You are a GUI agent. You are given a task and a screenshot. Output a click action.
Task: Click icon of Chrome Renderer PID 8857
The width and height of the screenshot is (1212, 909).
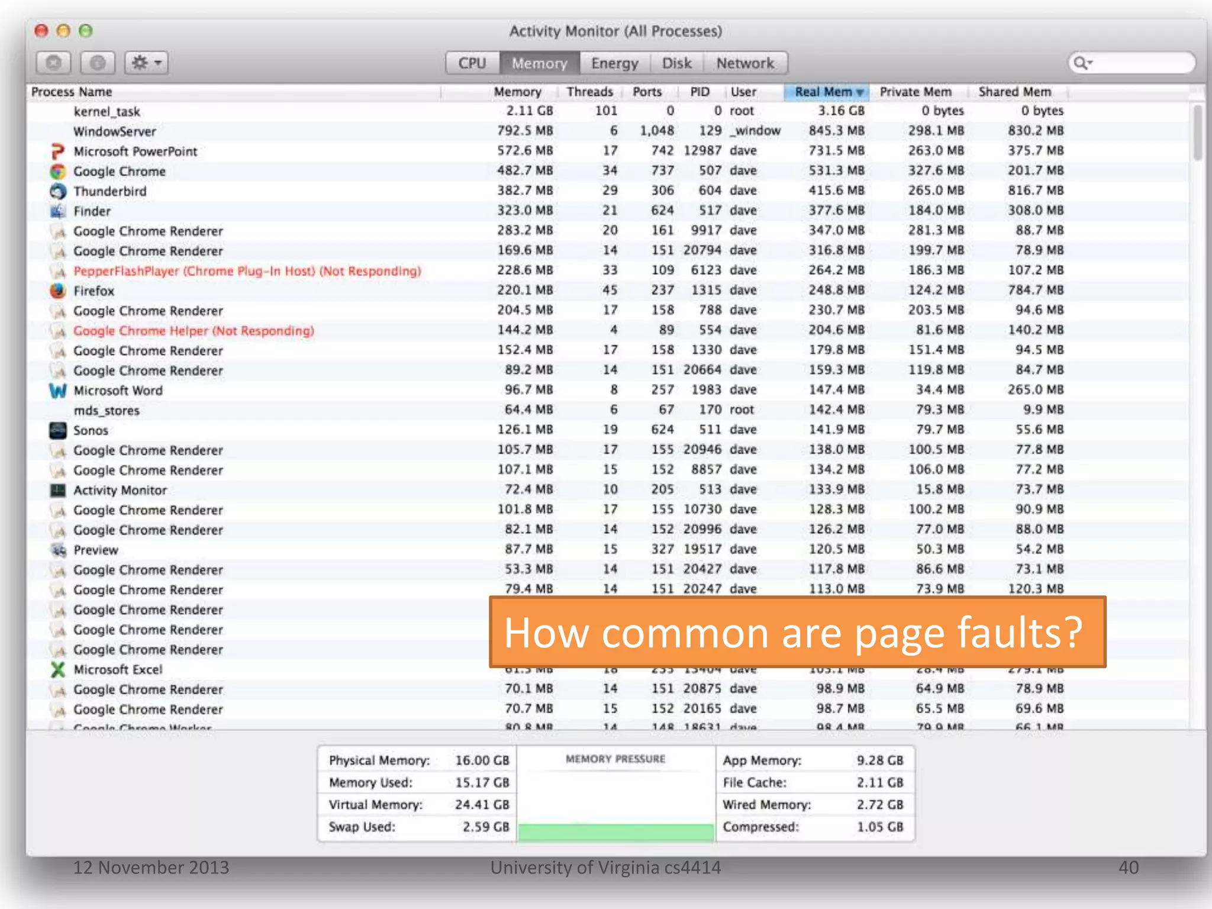click(58, 470)
